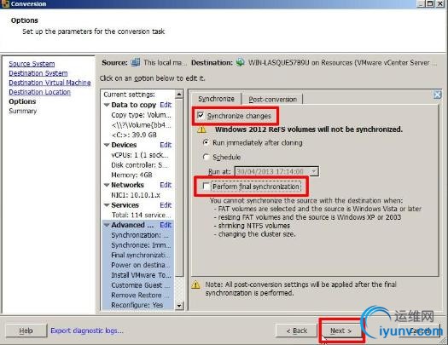Enable the Synchronize changes checkbox
The image size is (448, 345).
[201, 115]
